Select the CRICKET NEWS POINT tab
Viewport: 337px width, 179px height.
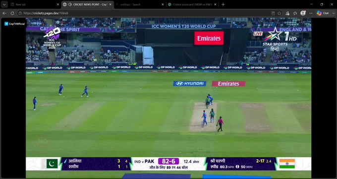88,4
